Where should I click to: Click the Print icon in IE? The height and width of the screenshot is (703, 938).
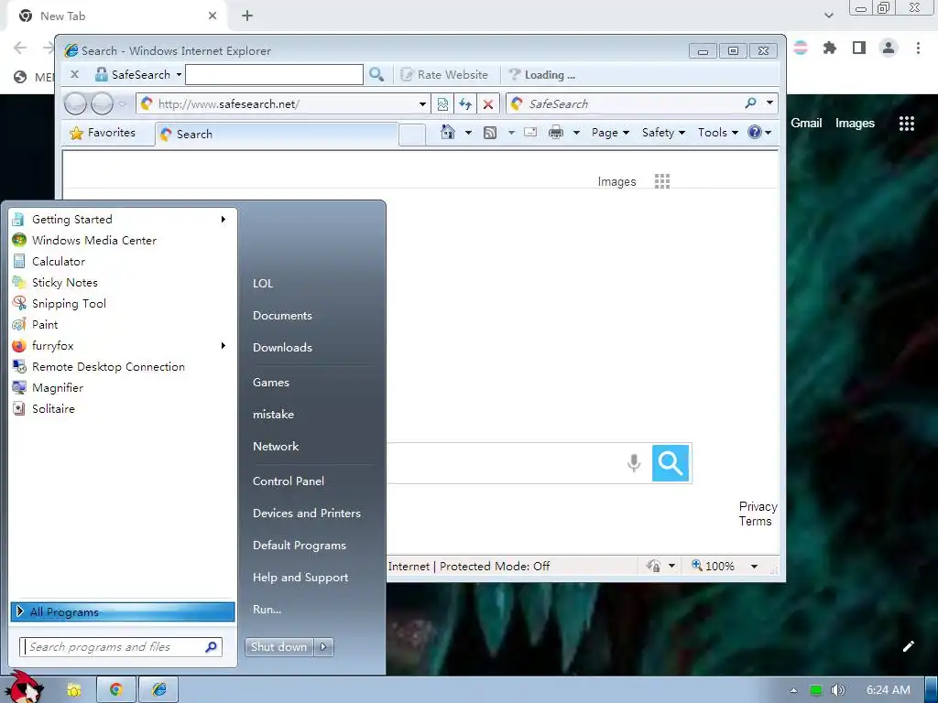point(556,132)
